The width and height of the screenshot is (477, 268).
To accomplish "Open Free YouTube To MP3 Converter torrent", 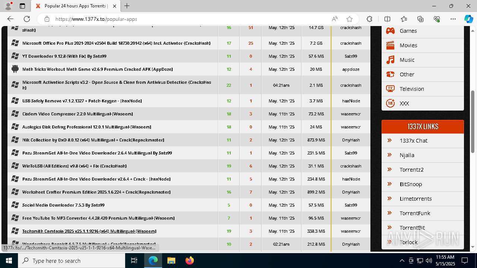I will pos(98,218).
